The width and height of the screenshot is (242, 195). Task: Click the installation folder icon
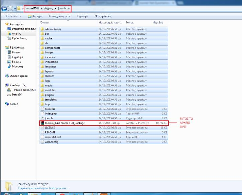42,62
